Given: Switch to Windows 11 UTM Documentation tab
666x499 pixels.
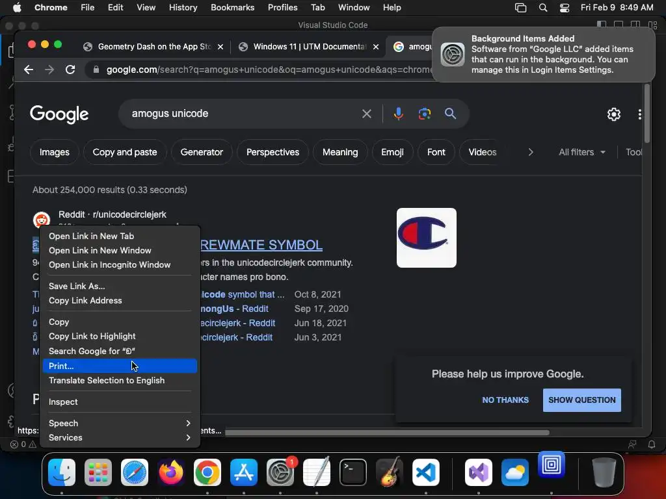Looking at the screenshot, I should coord(309,47).
